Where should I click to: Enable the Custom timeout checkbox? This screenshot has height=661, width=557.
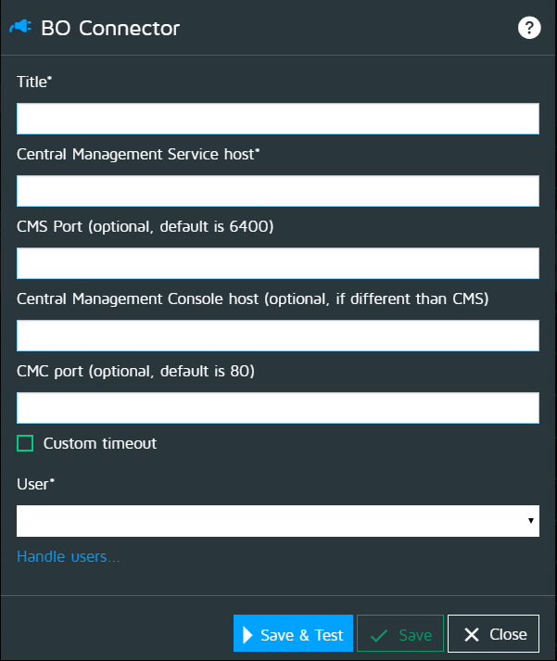pyautogui.click(x=25, y=443)
